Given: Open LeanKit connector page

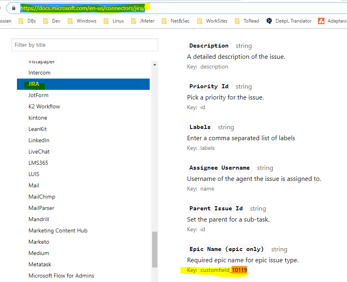Looking at the screenshot, I should click(38, 129).
